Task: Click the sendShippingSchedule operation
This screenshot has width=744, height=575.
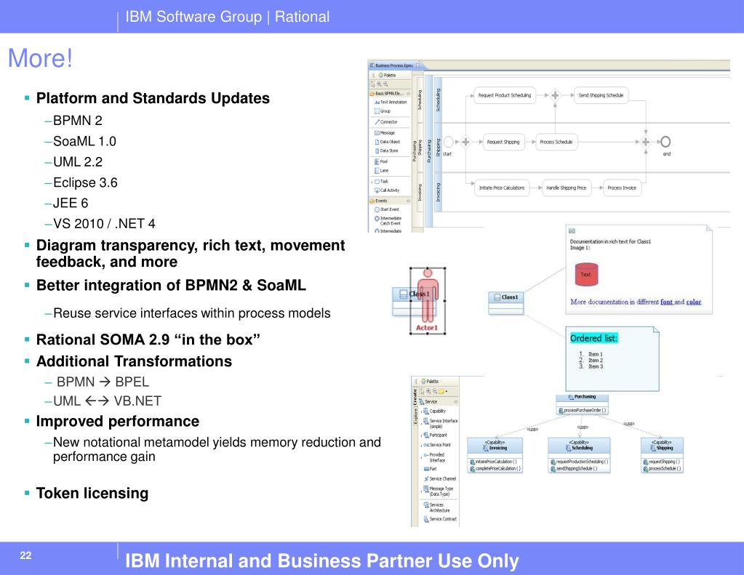Action: tap(574, 469)
